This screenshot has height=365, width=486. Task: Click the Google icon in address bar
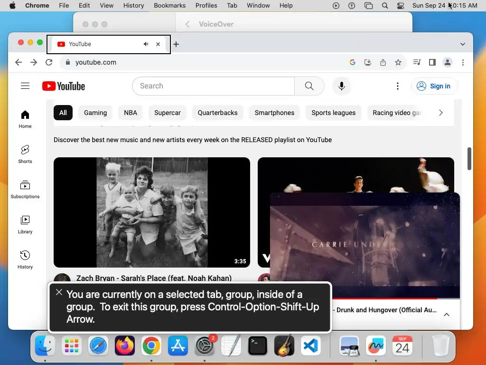[353, 62]
